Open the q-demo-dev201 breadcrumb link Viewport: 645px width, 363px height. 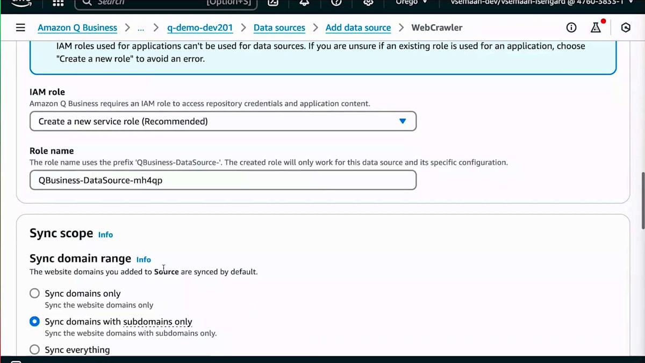(200, 27)
